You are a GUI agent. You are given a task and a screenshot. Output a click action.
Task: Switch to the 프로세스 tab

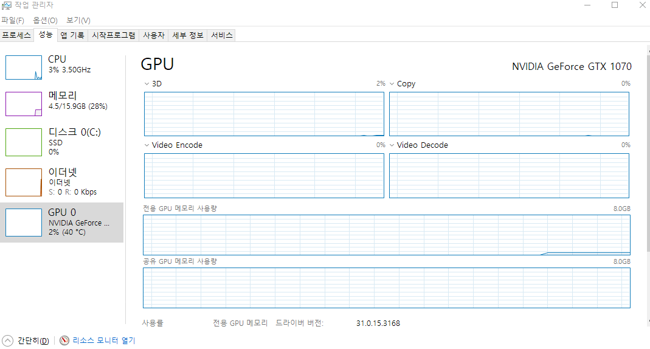(16, 35)
